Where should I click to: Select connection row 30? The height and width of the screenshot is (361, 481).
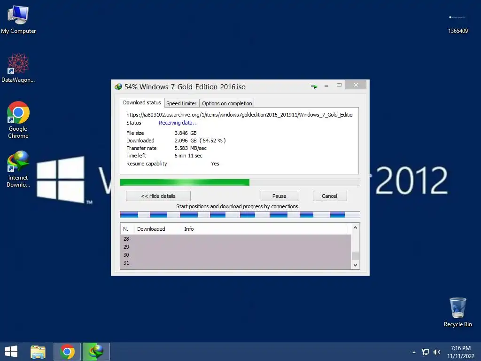(236, 255)
